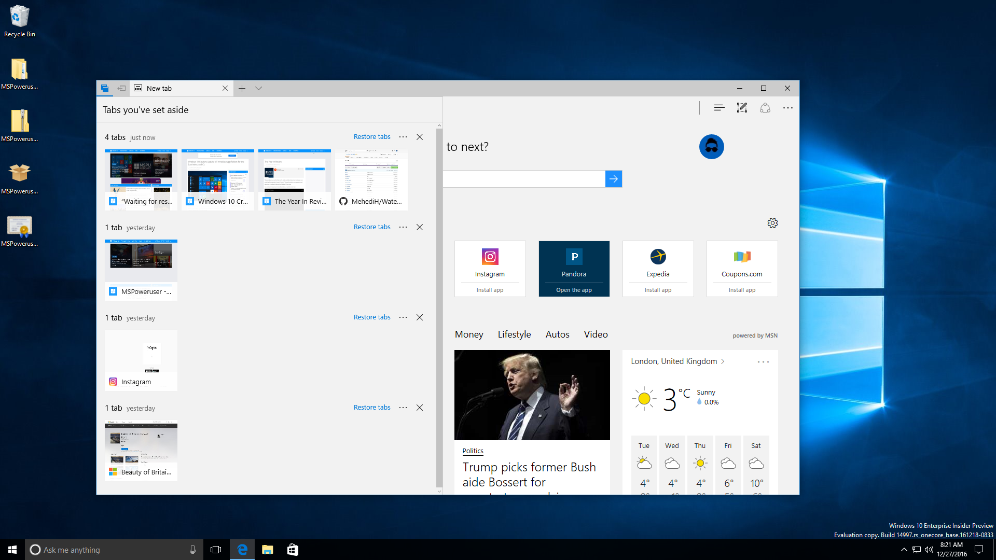The image size is (996, 560).
Task: Click the Cortana microphone icon
Action: click(192, 550)
